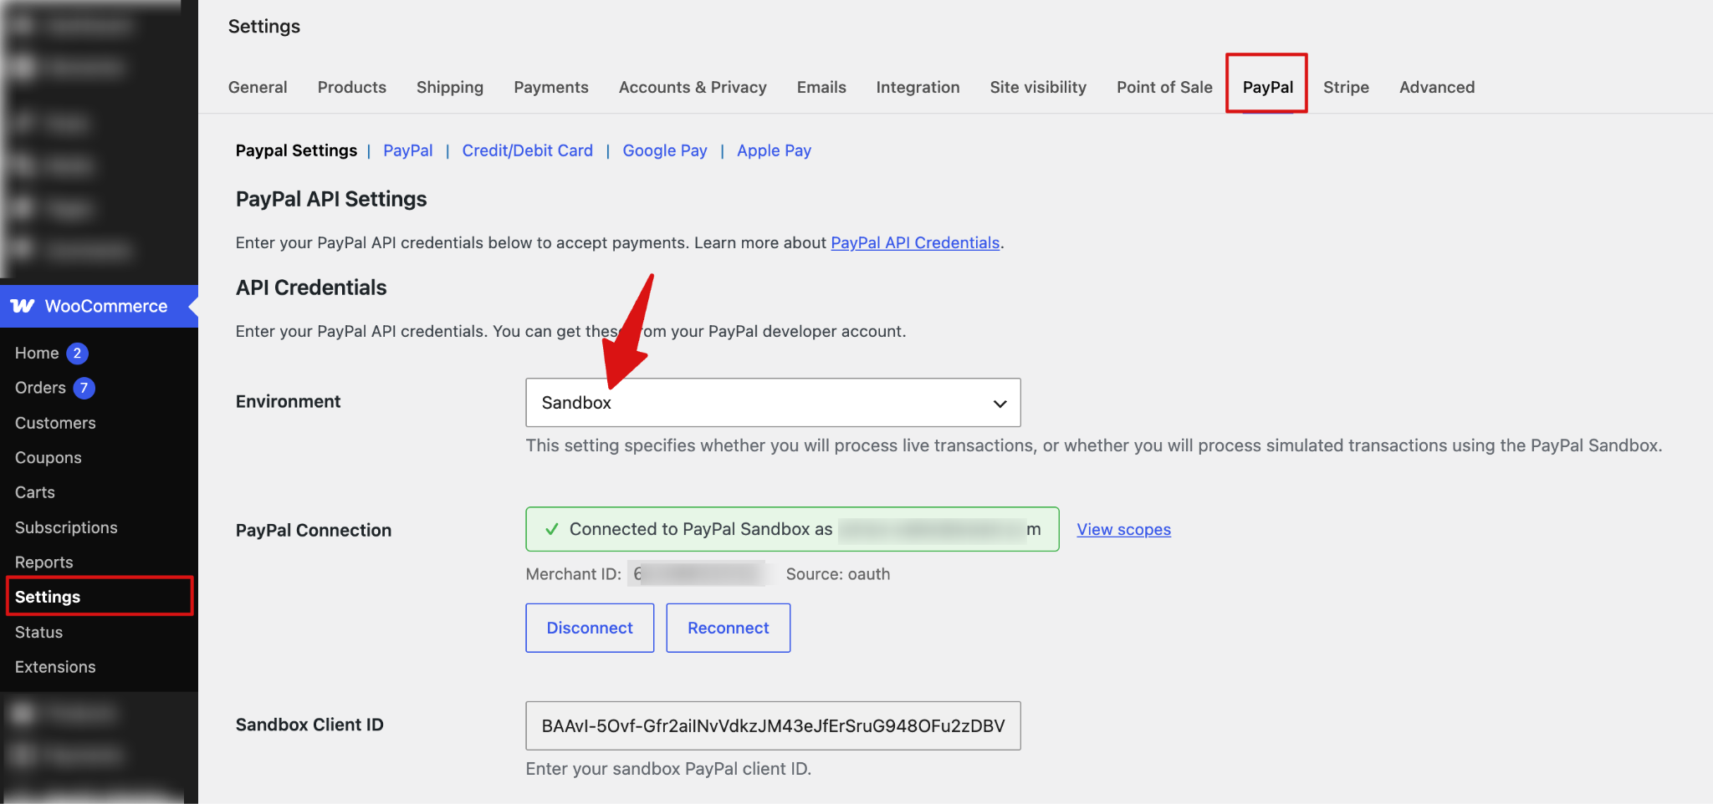
Task: Click the Reconnect button
Action: [x=729, y=628]
